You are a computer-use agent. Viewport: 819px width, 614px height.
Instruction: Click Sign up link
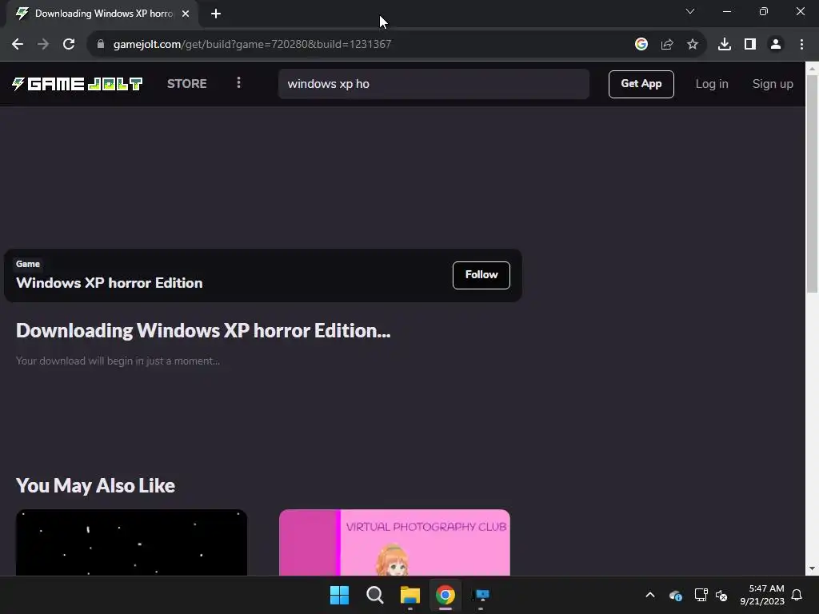pyautogui.click(x=773, y=84)
